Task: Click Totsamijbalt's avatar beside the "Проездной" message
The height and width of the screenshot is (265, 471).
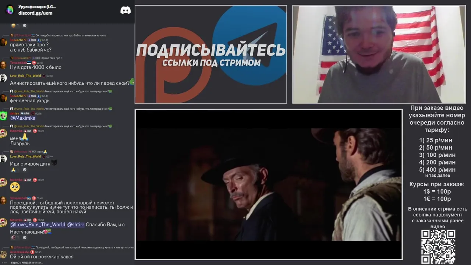Action: 3,201
